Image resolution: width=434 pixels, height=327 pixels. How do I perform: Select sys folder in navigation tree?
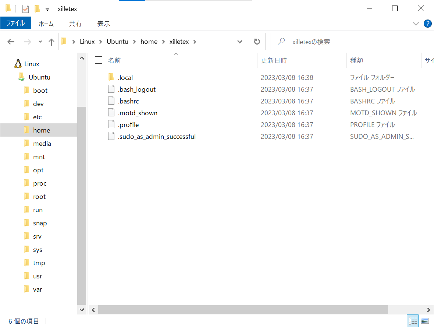[38, 250]
